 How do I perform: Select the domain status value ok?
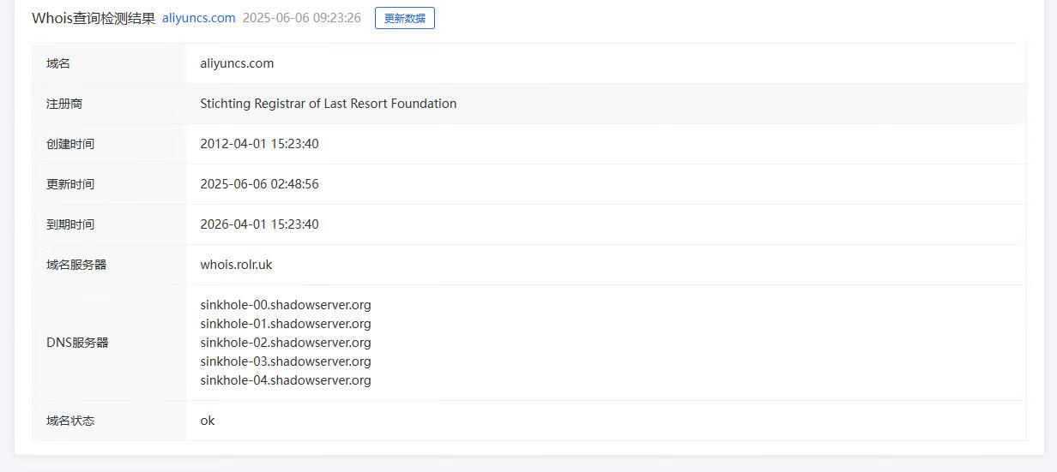click(x=208, y=421)
